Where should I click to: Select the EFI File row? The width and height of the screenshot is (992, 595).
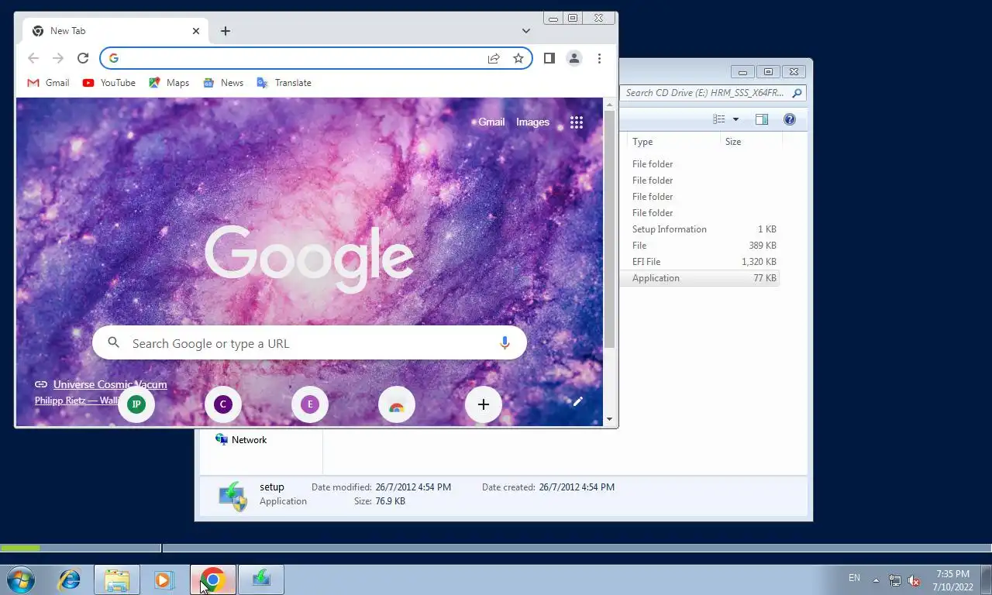coord(699,262)
